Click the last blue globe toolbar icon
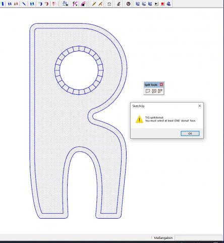 pyautogui.click(x=169, y=4)
